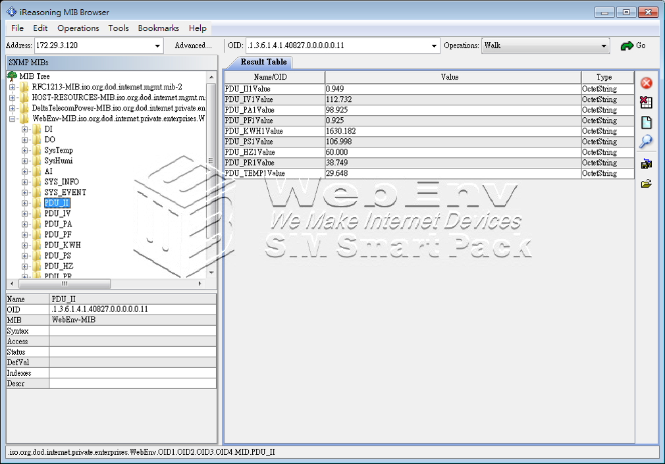Select the PDU_KWH1Value result row
This screenshot has height=464, width=665.
click(429, 131)
